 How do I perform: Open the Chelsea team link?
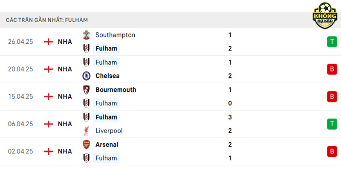point(108,76)
